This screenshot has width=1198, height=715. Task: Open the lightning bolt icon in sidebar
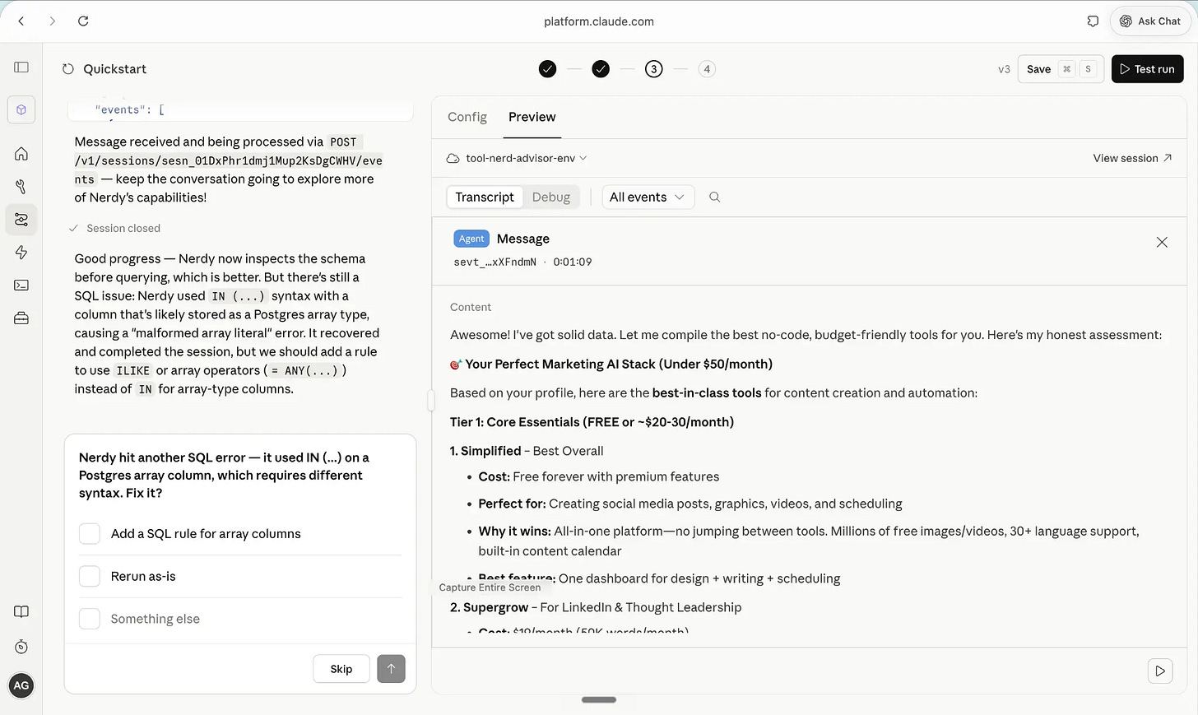click(21, 253)
